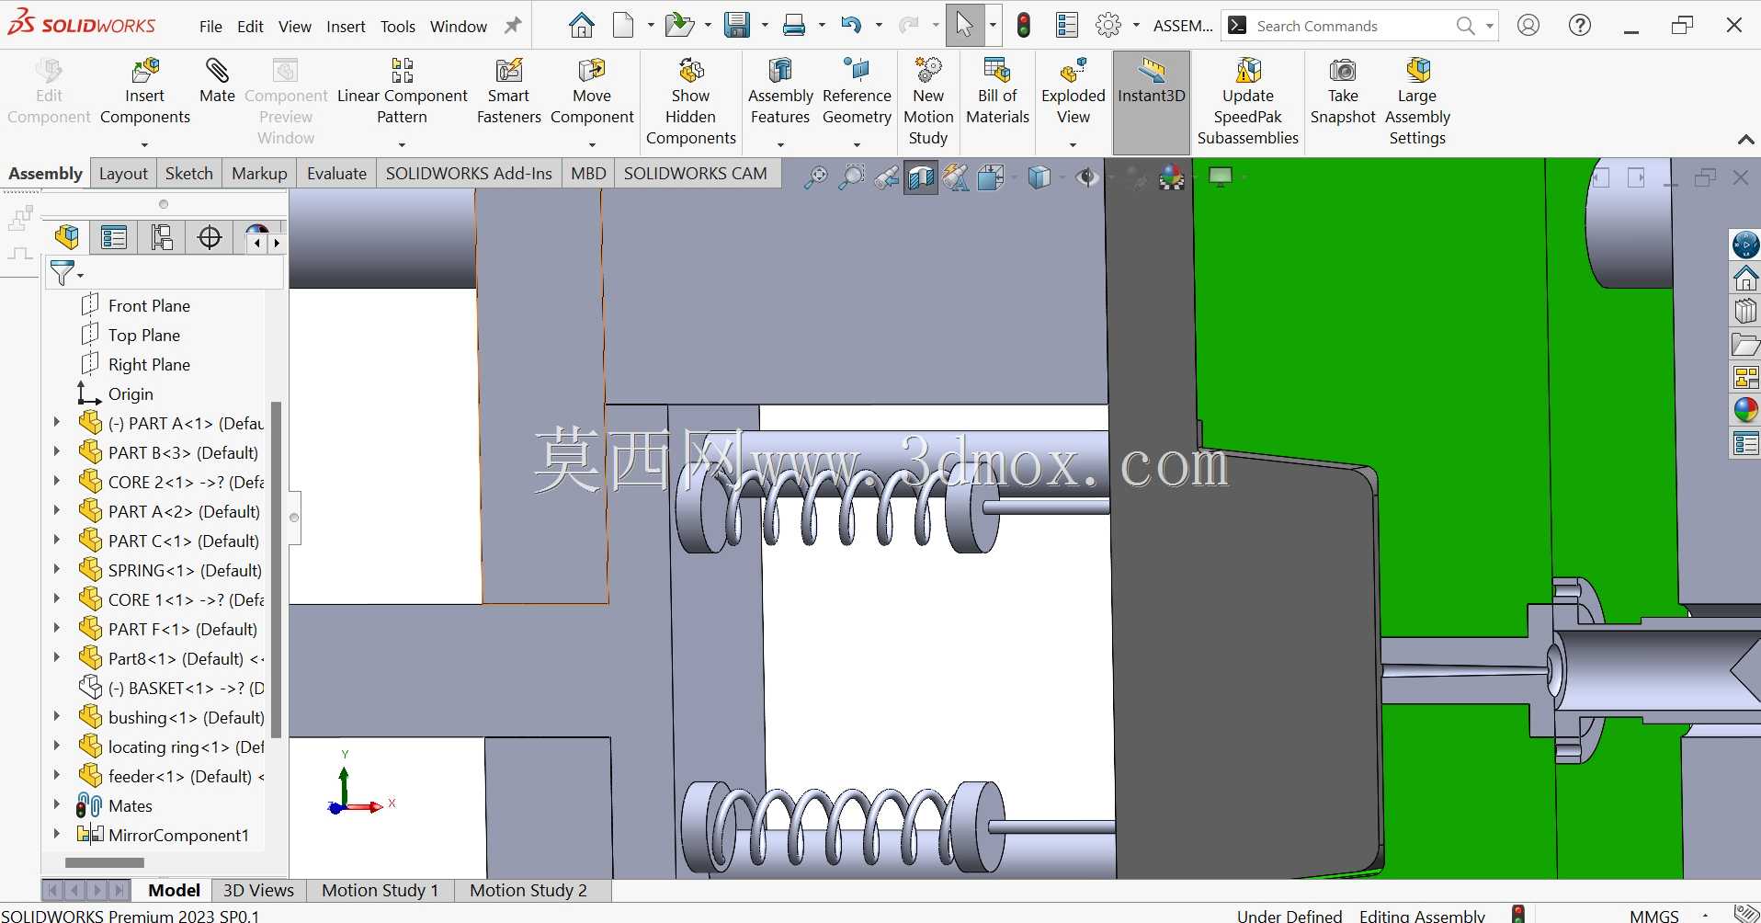This screenshot has width=1761, height=923.
Task: Click the Print icon
Action: pyautogui.click(x=794, y=26)
